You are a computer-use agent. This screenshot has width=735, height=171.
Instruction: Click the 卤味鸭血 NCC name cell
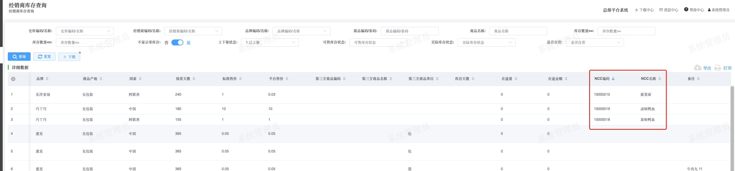pos(648,109)
